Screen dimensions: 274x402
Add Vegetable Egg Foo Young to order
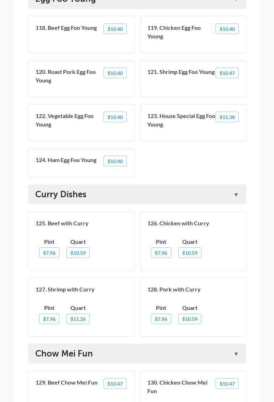pyautogui.click(x=115, y=117)
